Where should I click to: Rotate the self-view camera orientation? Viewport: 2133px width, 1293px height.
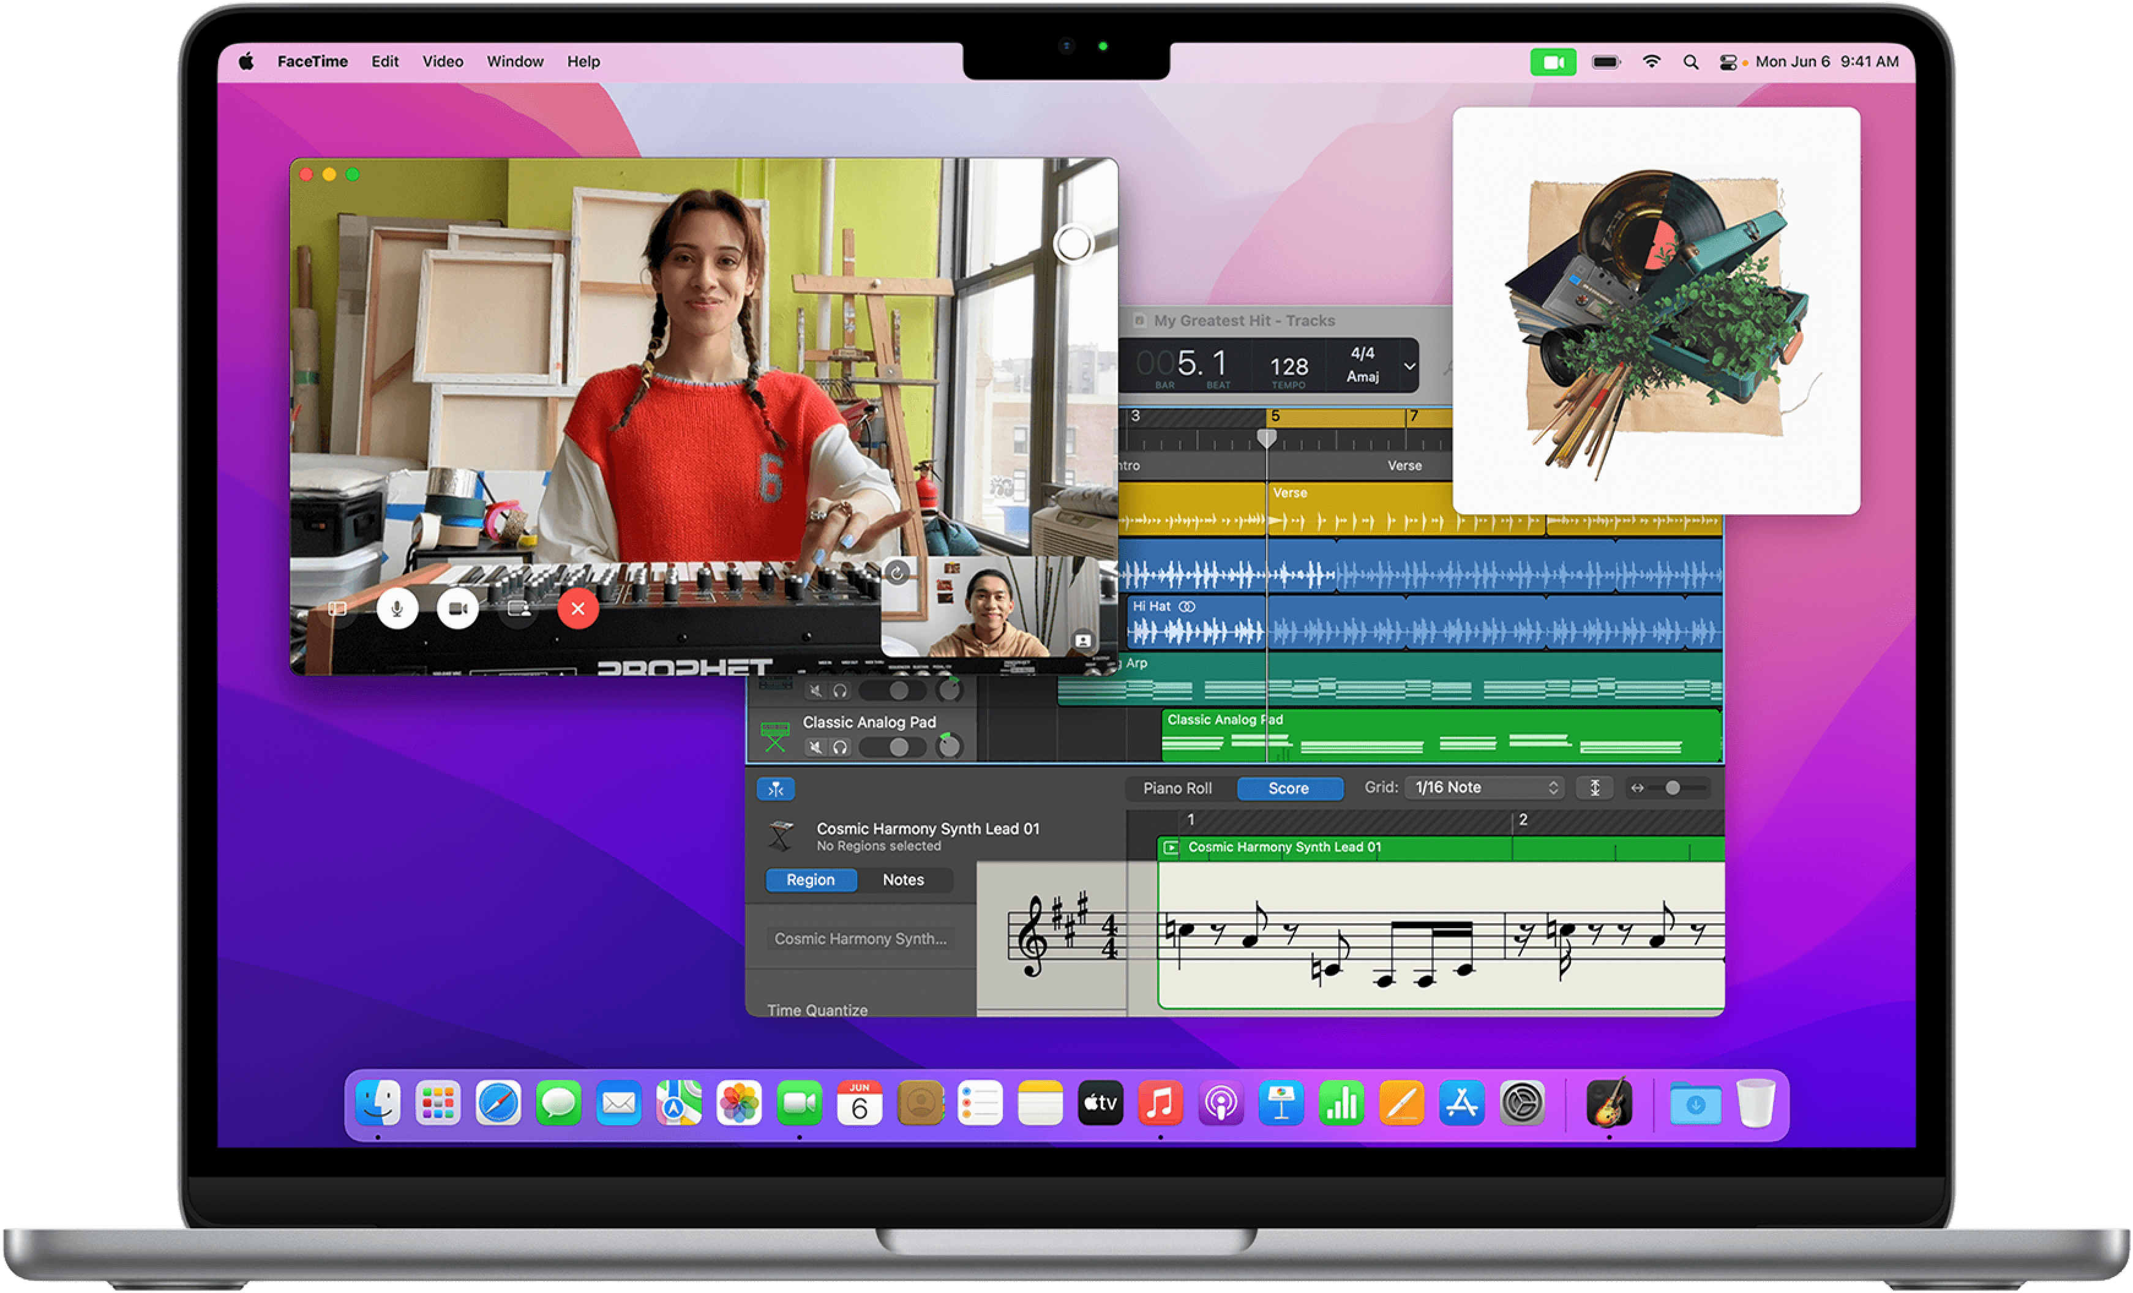(897, 573)
